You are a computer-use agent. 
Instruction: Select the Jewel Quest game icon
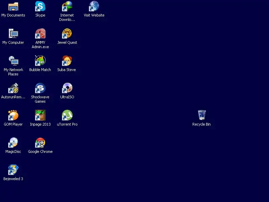tap(67, 33)
